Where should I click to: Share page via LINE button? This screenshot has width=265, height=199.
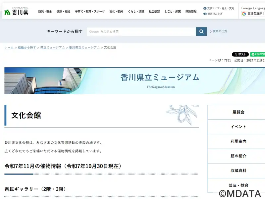[x=258, y=54]
